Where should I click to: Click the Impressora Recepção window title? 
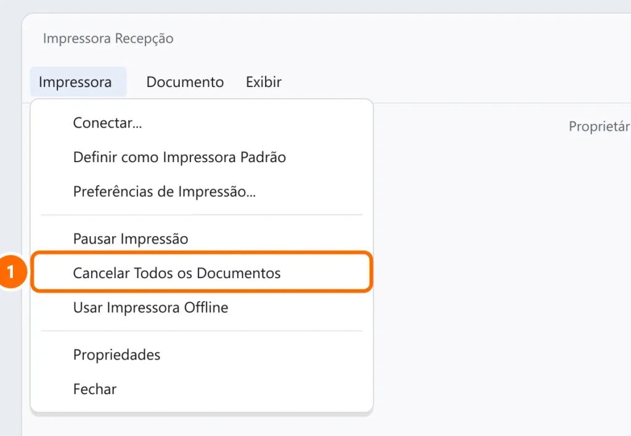[108, 38]
